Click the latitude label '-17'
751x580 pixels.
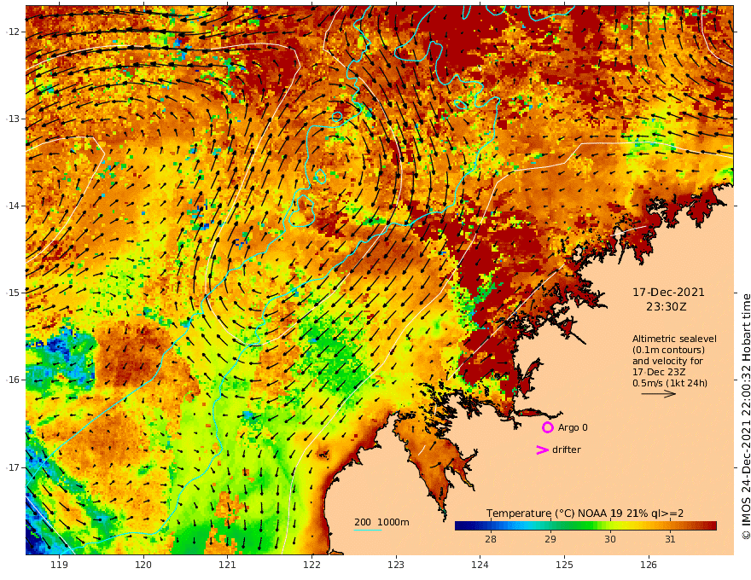13,467
